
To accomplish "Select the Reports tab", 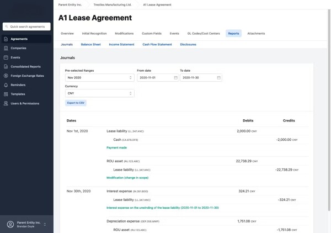I will (233, 33).
